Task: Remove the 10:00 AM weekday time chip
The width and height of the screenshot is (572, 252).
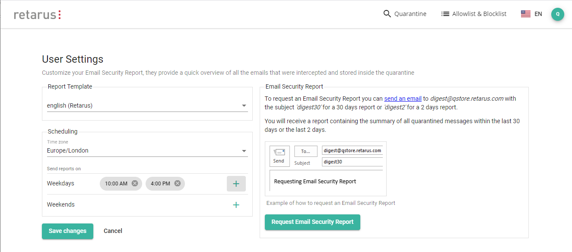Action: pos(135,183)
